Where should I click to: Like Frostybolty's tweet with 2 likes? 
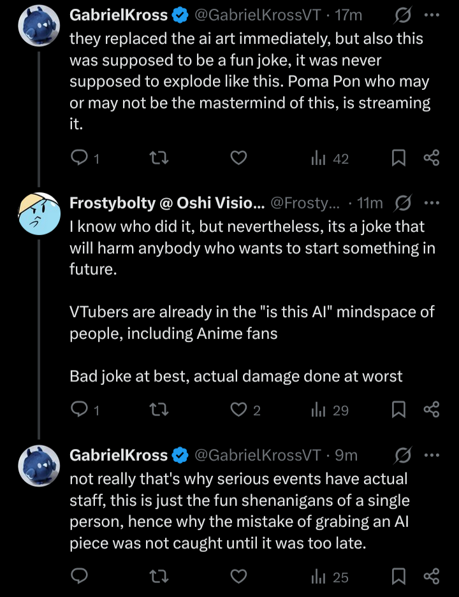238,410
